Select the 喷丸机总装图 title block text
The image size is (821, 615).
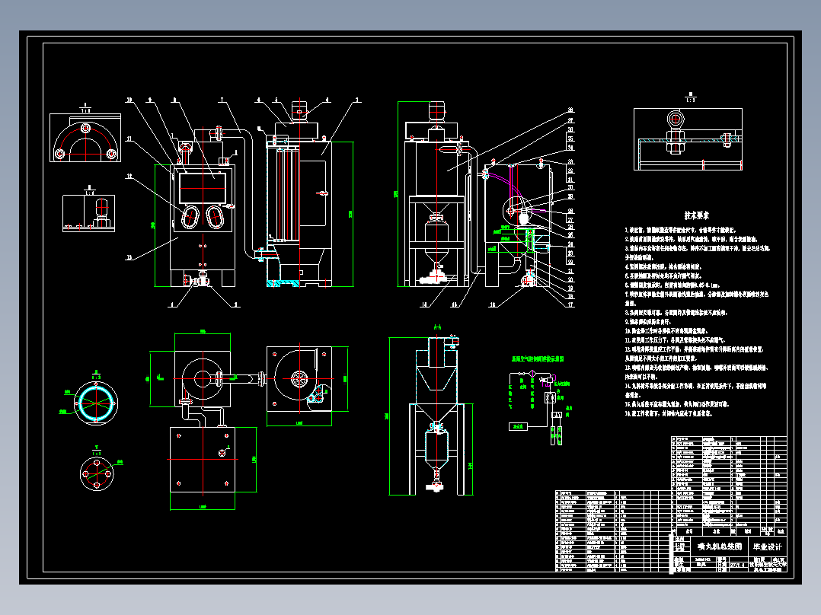pyautogui.click(x=720, y=546)
